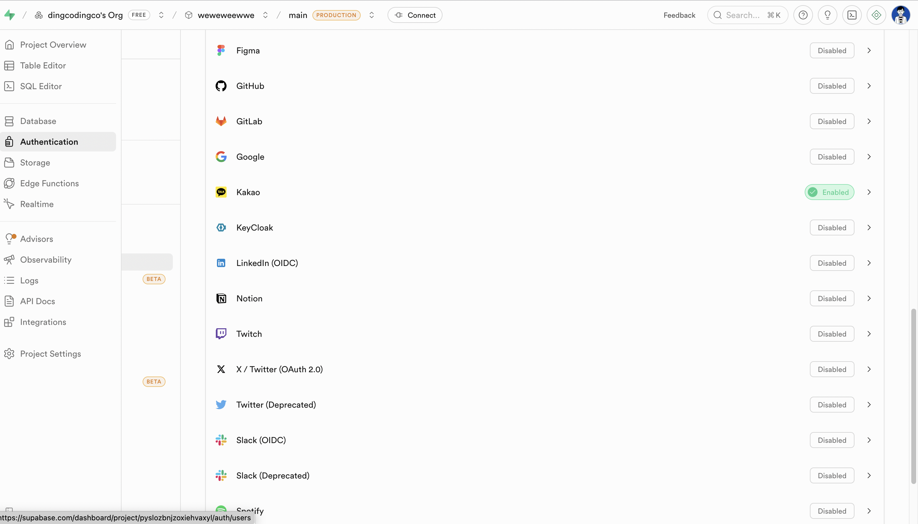Open the help question-mark icon
This screenshot has height=524, width=918.
tap(803, 15)
